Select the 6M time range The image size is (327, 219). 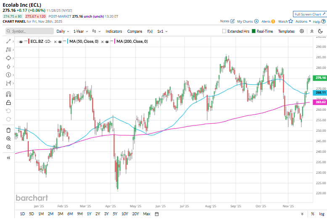[x=70, y=214]
